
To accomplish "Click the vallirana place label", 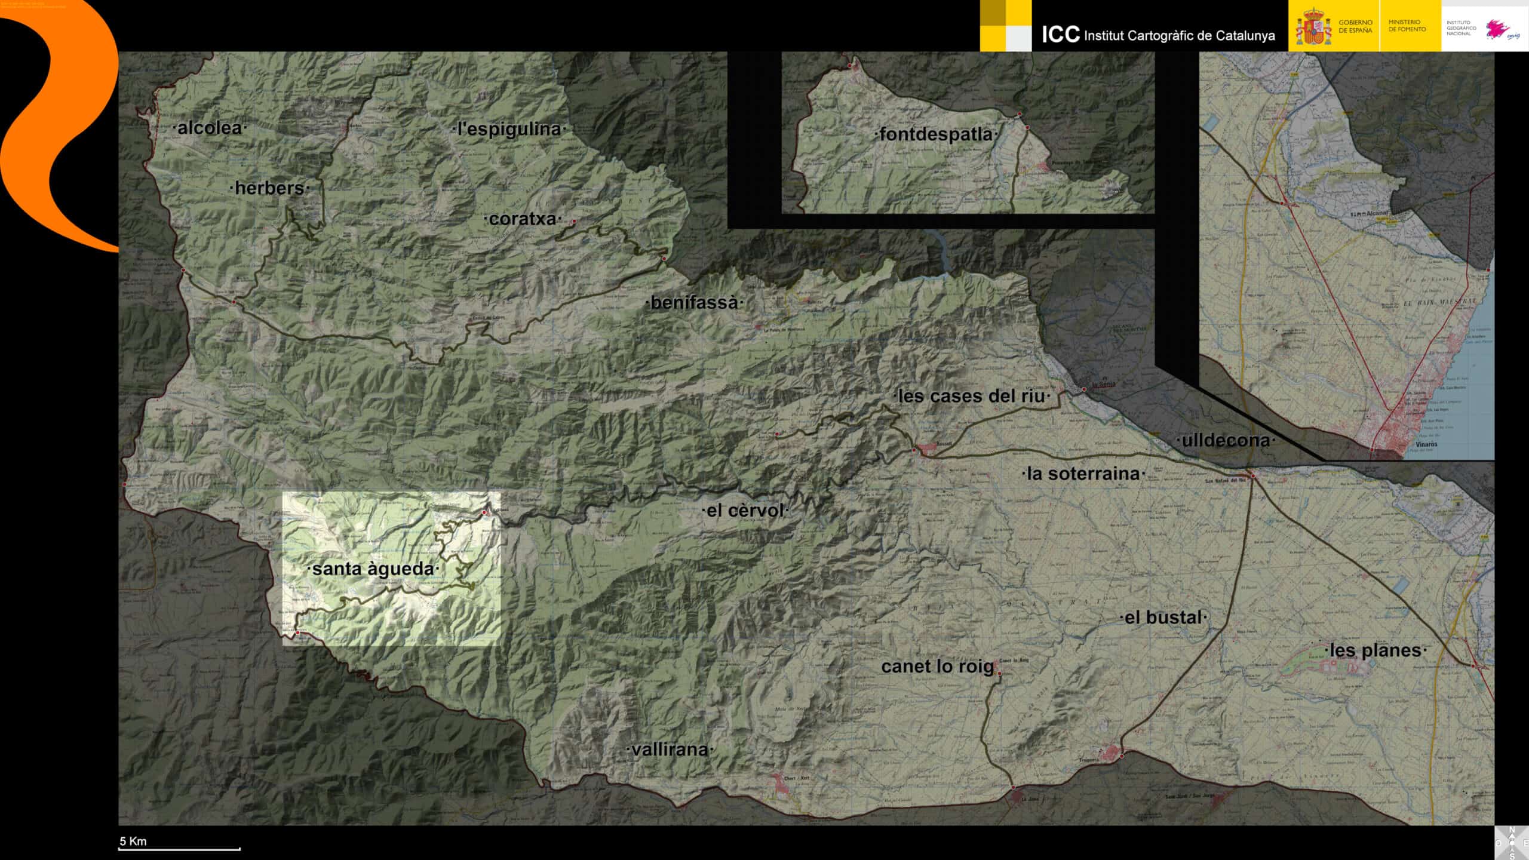I will click(x=670, y=750).
